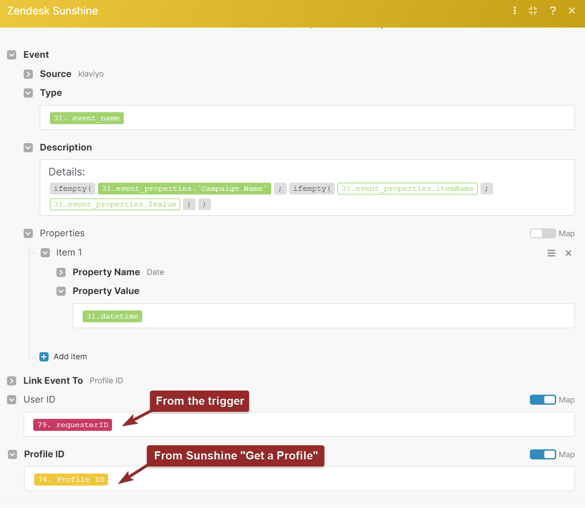Disable the User ID Map switch

pyautogui.click(x=543, y=399)
